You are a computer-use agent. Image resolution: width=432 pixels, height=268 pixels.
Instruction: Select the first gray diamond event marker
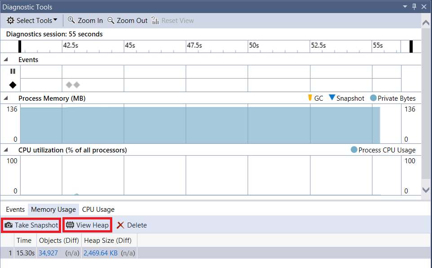point(69,85)
